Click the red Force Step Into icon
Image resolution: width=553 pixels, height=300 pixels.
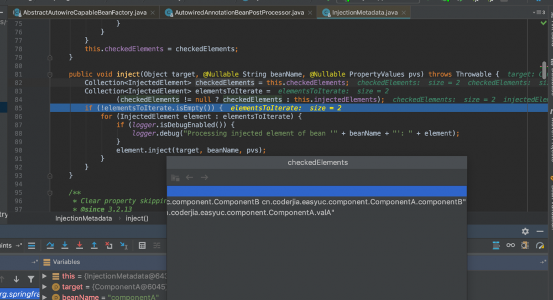pos(79,246)
